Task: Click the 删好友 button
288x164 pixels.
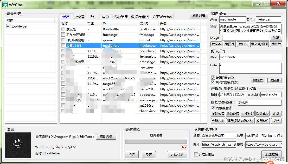Action: pyautogui.click(x=258, y=80)
